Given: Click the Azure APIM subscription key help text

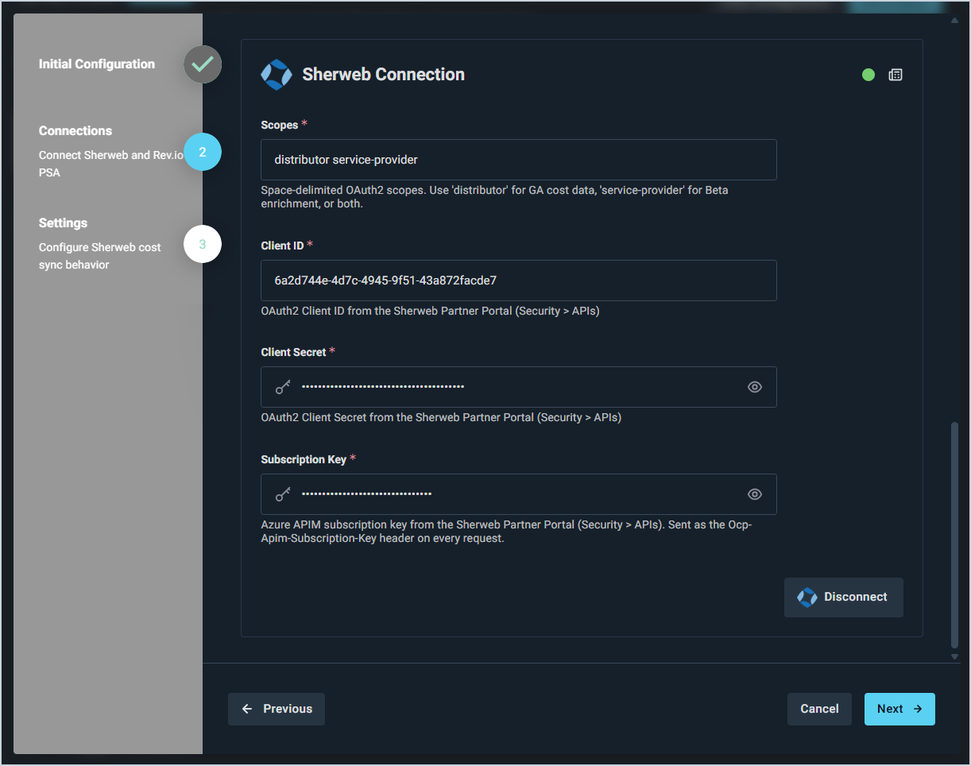Looking at the screenshot, I should pos(506,532).
